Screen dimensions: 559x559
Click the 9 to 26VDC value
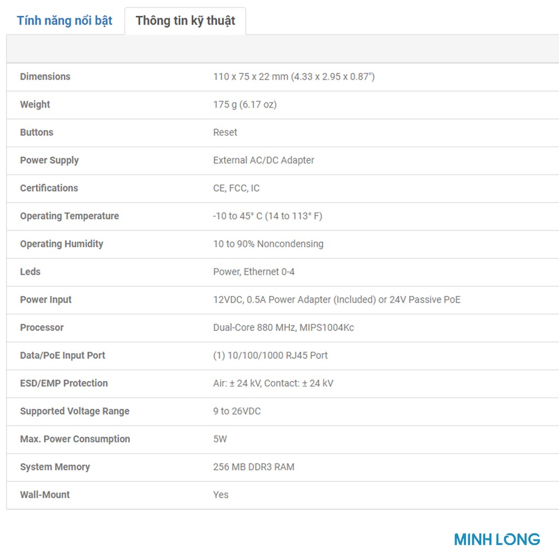point(237,411)
